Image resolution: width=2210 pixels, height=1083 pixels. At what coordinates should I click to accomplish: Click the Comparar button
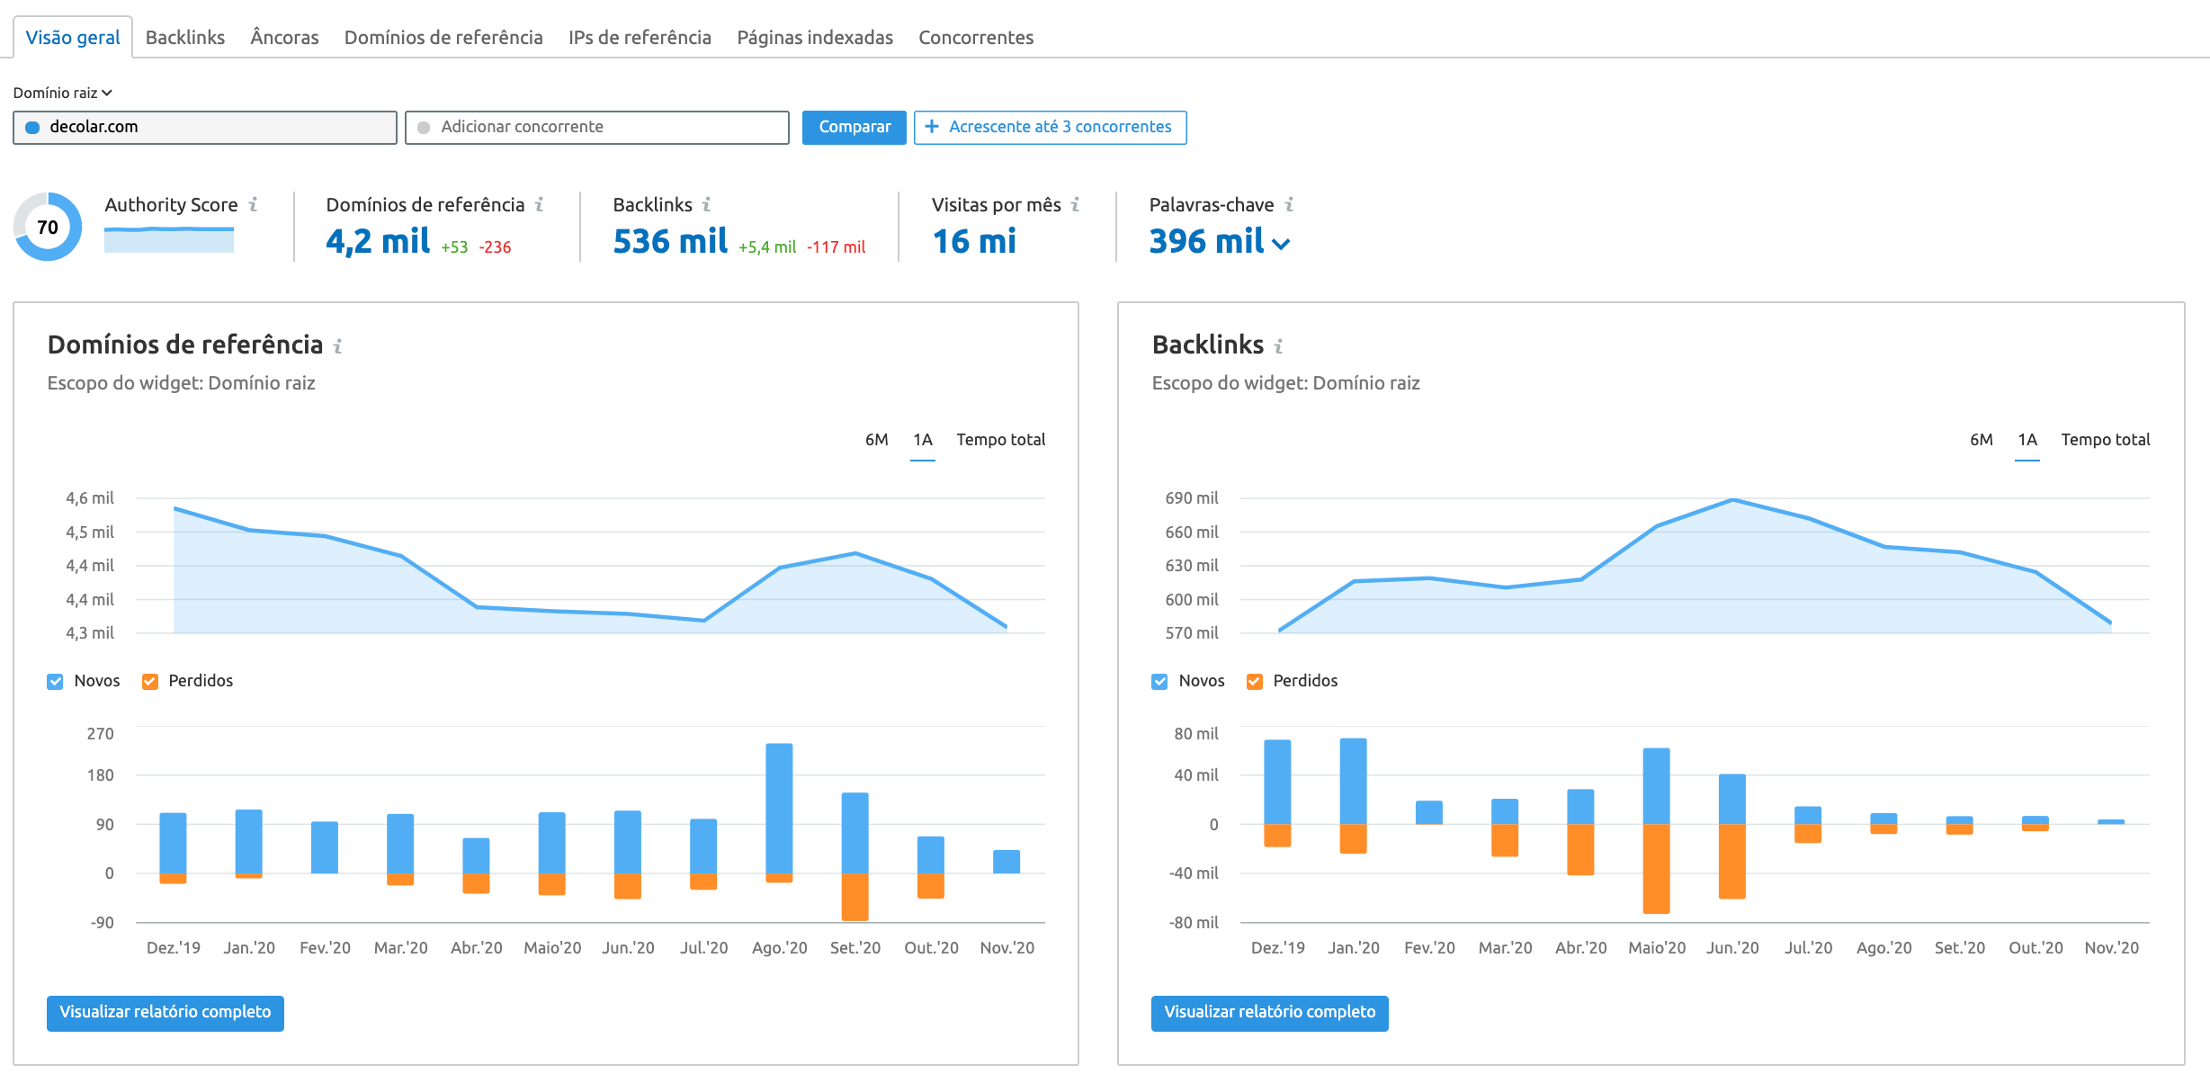click(x=854, y=128)
